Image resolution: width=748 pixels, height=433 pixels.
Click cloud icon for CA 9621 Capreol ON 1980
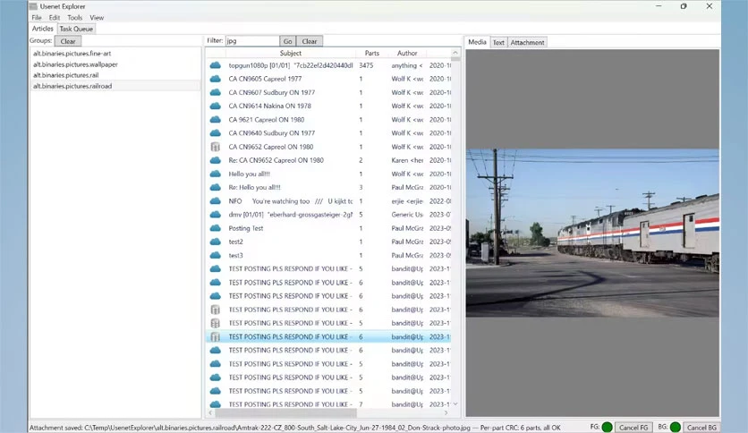(216, 120)
